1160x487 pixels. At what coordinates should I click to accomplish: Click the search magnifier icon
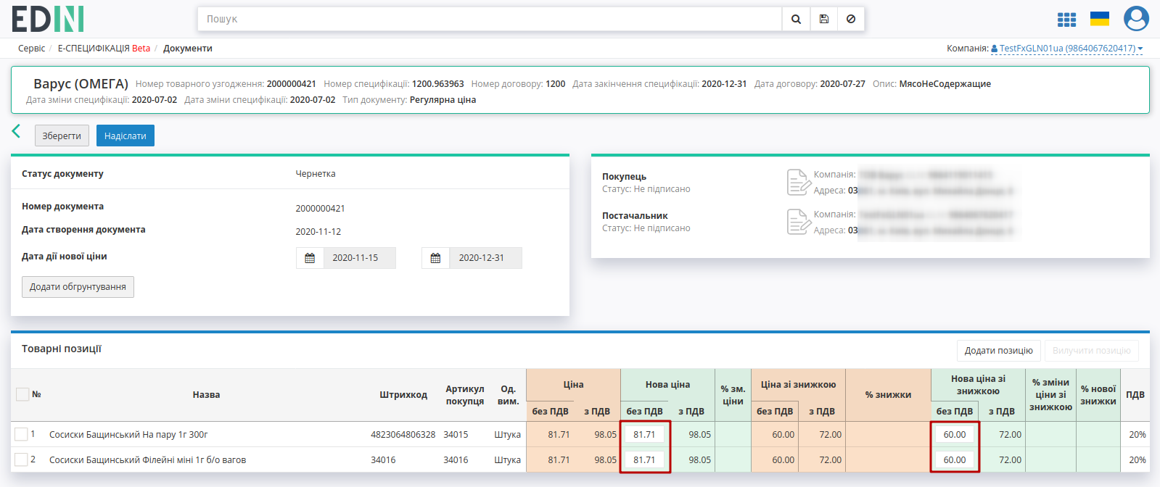pyautogui.click(x=796, y=20)
